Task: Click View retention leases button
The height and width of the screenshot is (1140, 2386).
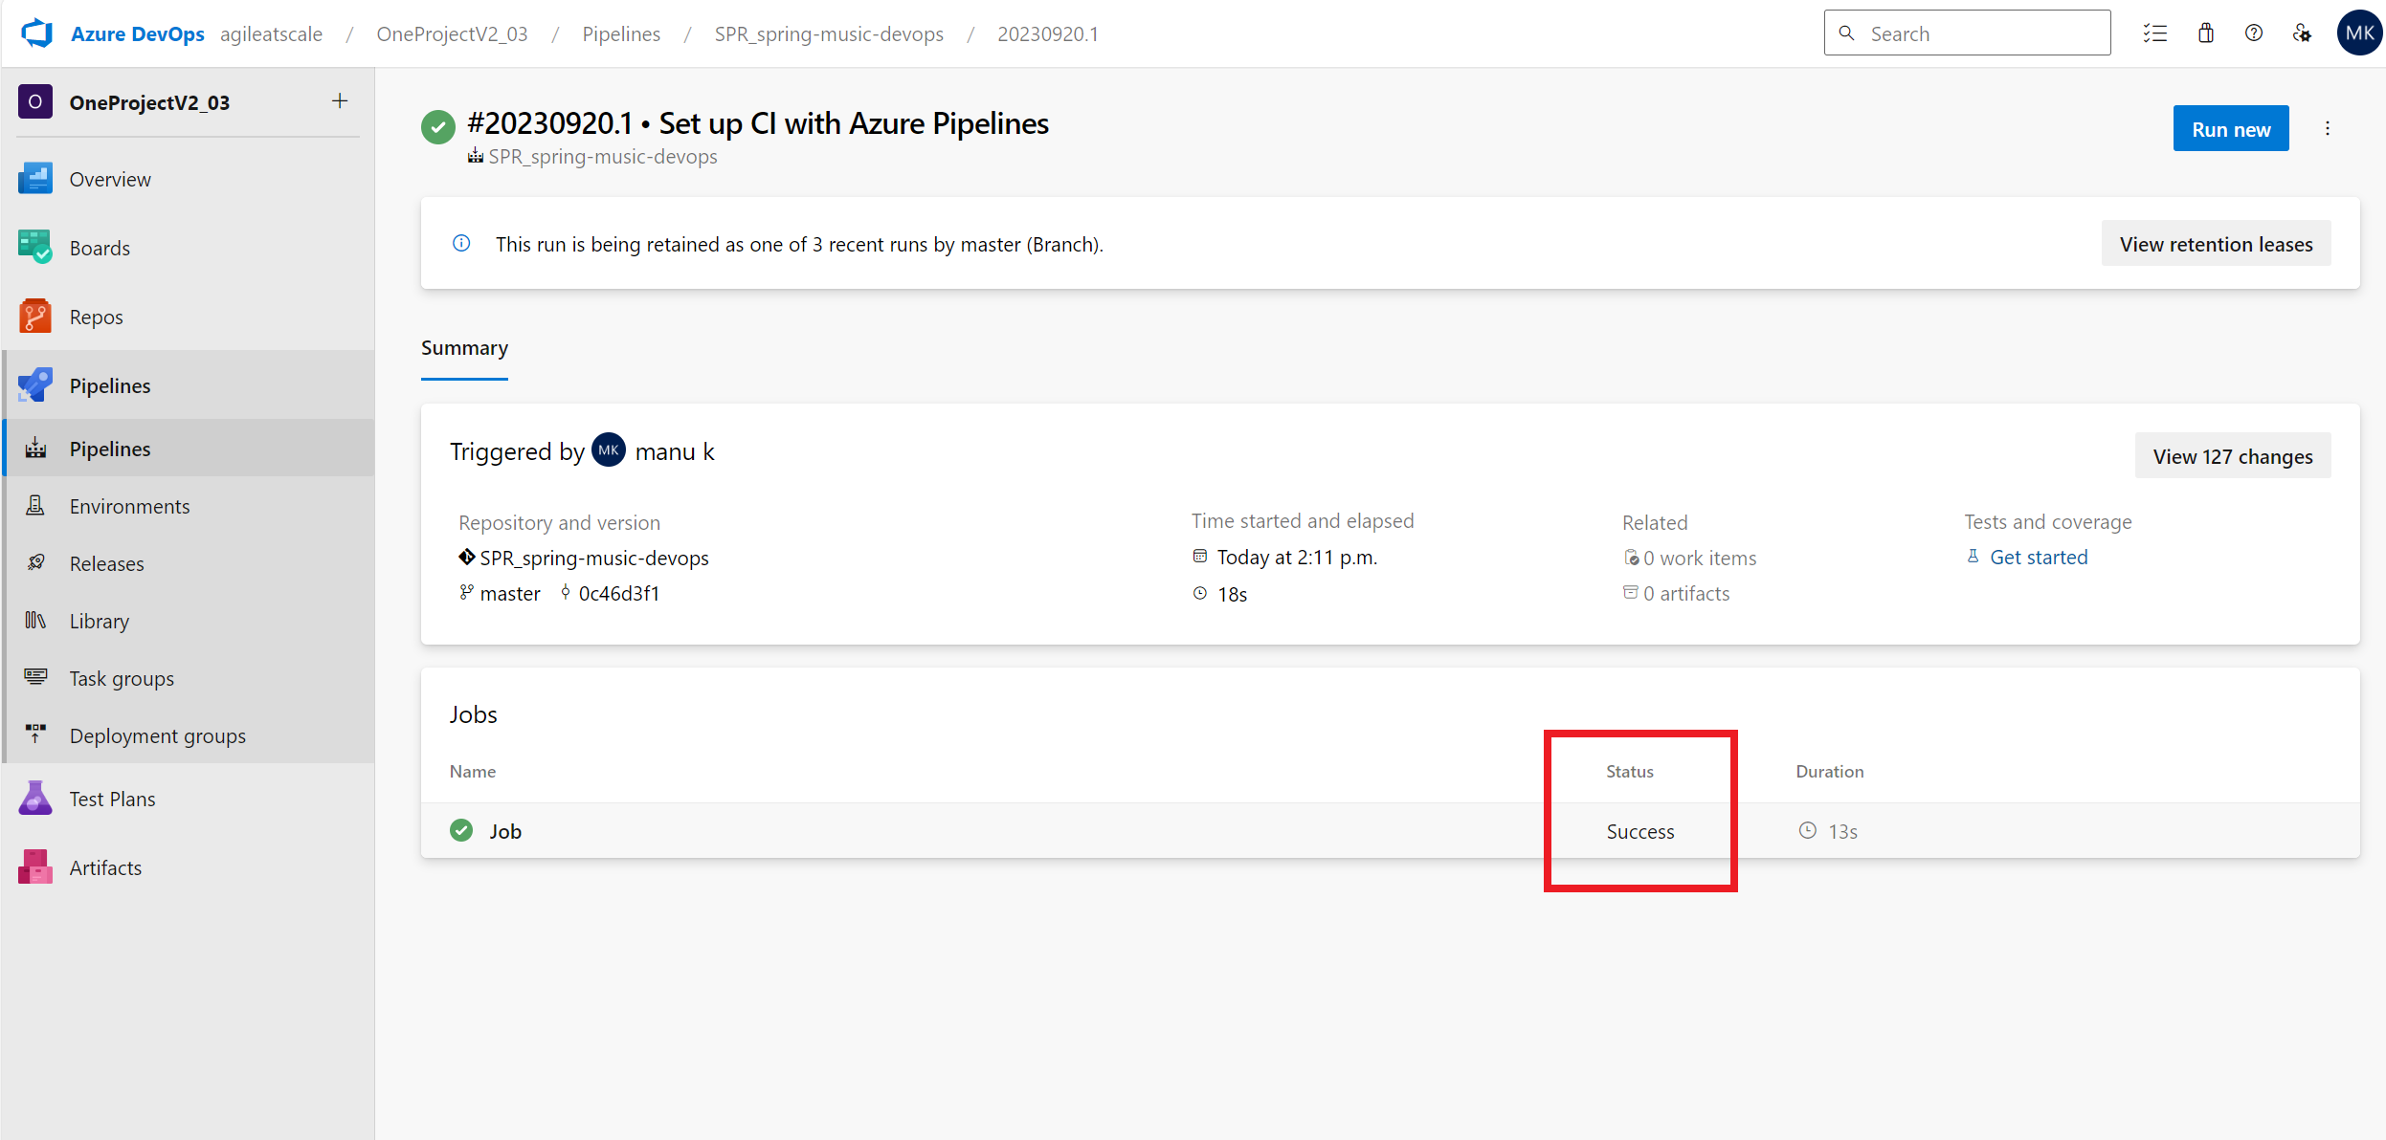Action: 2216,243
